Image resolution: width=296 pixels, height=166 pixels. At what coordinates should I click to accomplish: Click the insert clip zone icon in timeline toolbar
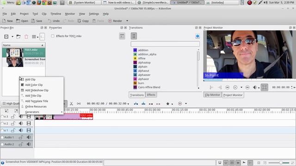[136, 104]
